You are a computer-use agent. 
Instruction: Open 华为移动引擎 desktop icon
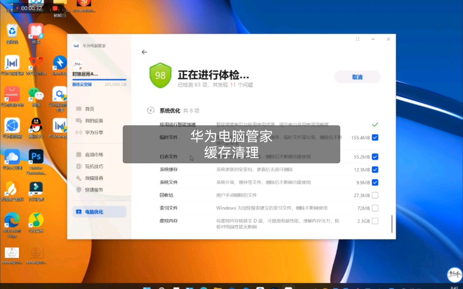tap(59, 99)
